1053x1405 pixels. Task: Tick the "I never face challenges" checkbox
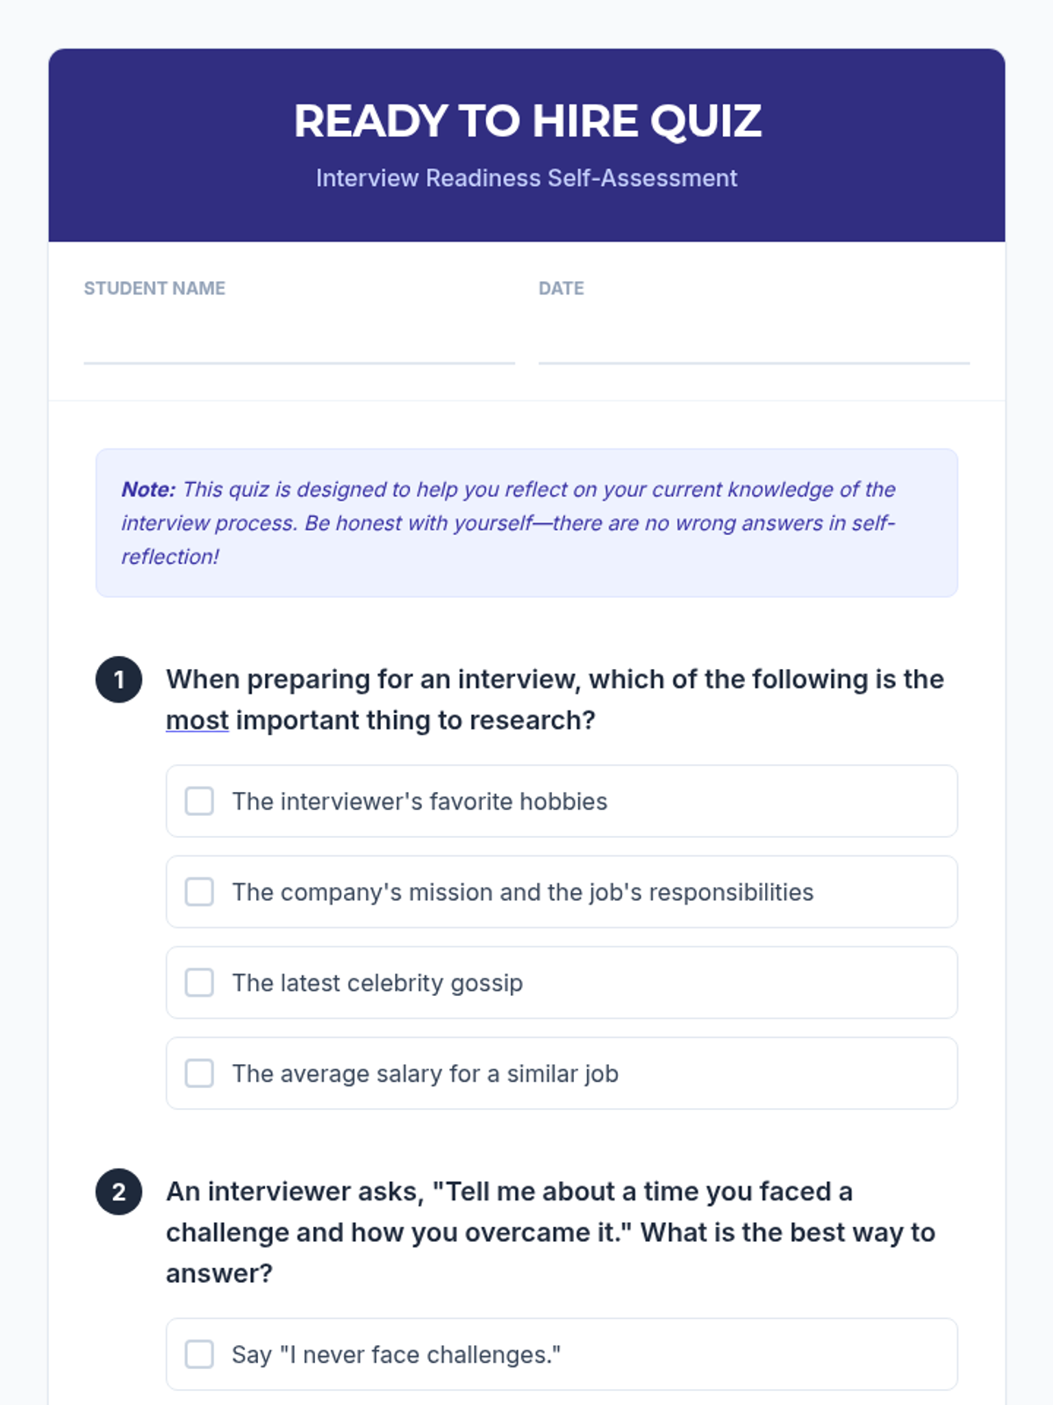pyautogui.click(x=199, y=1354)
